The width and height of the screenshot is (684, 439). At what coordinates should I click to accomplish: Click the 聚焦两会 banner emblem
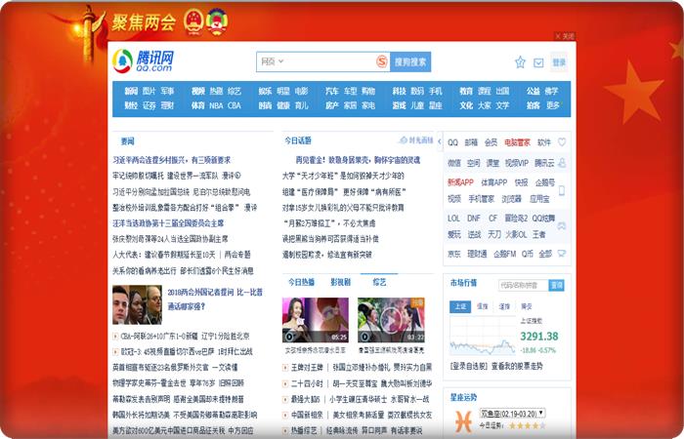206,21
